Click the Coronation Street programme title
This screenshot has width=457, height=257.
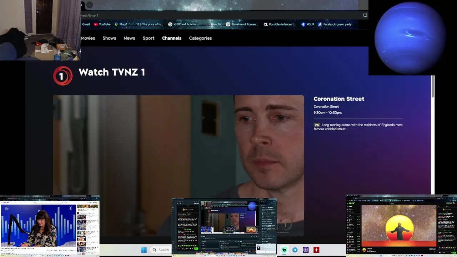click(339, 99)
